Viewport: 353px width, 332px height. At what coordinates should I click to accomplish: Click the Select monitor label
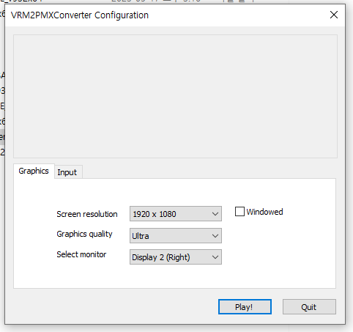click(x=81, y=254)
